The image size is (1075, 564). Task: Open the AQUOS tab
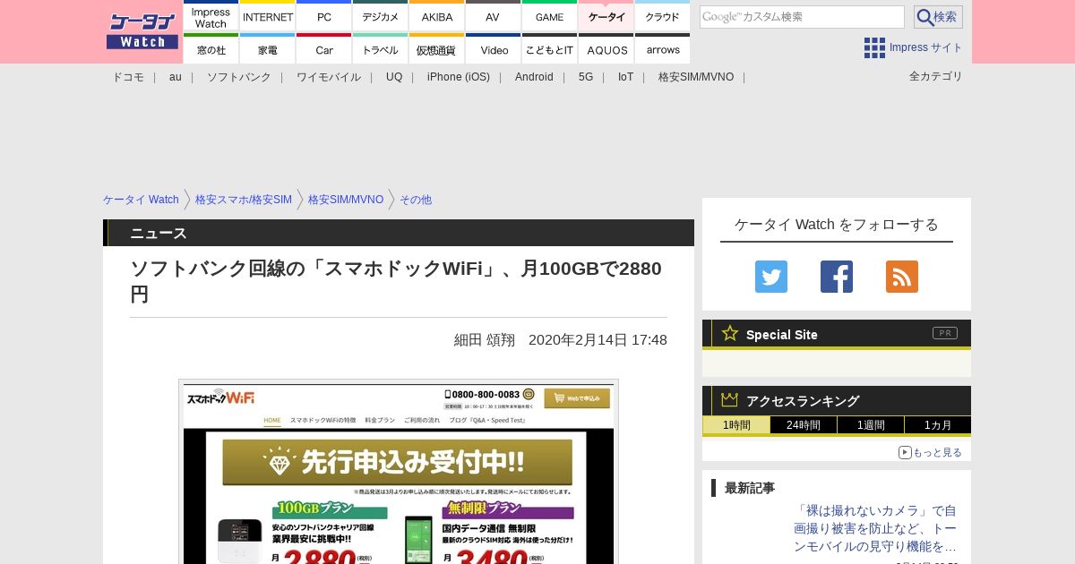point(606,49)
